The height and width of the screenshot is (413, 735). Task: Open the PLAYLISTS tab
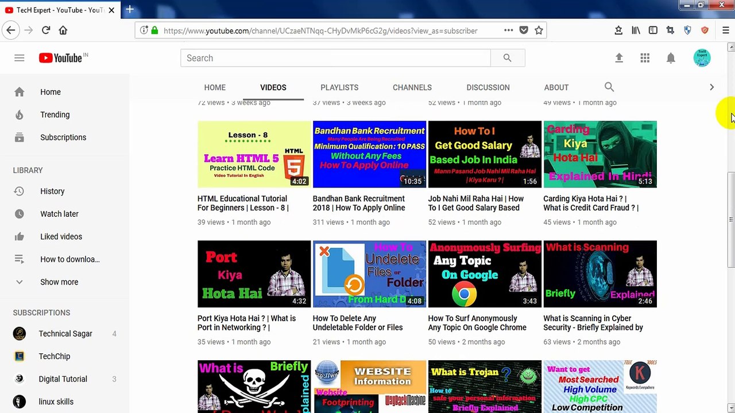(x=339, y=87)
